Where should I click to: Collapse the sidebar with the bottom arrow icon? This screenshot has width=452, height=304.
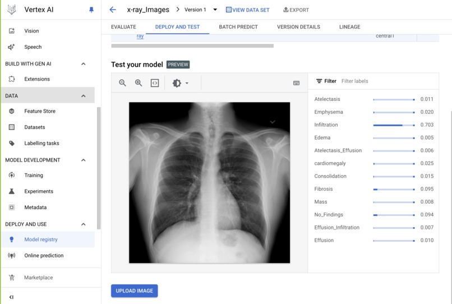[x=11, y=297]
